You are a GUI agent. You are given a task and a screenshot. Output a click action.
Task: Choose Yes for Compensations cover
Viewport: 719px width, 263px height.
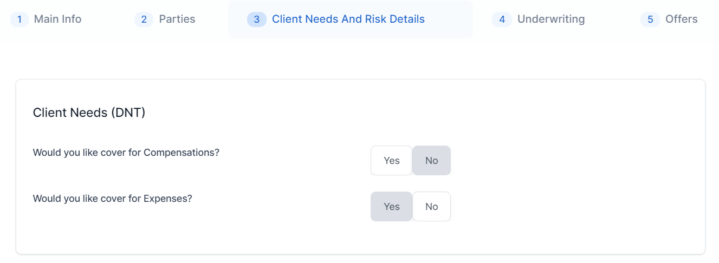(391, 161)
